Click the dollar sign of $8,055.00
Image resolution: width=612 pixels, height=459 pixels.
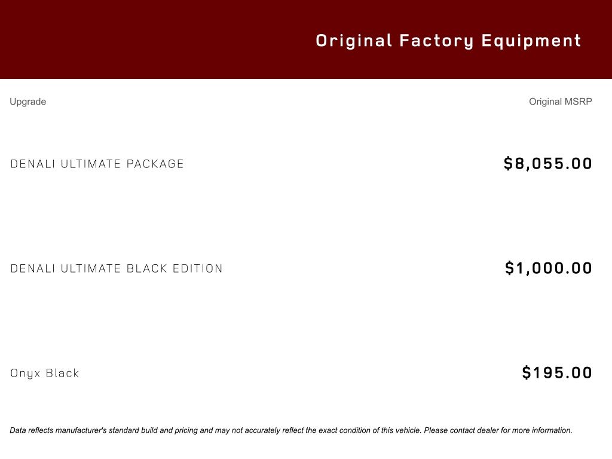pos(508,163)
